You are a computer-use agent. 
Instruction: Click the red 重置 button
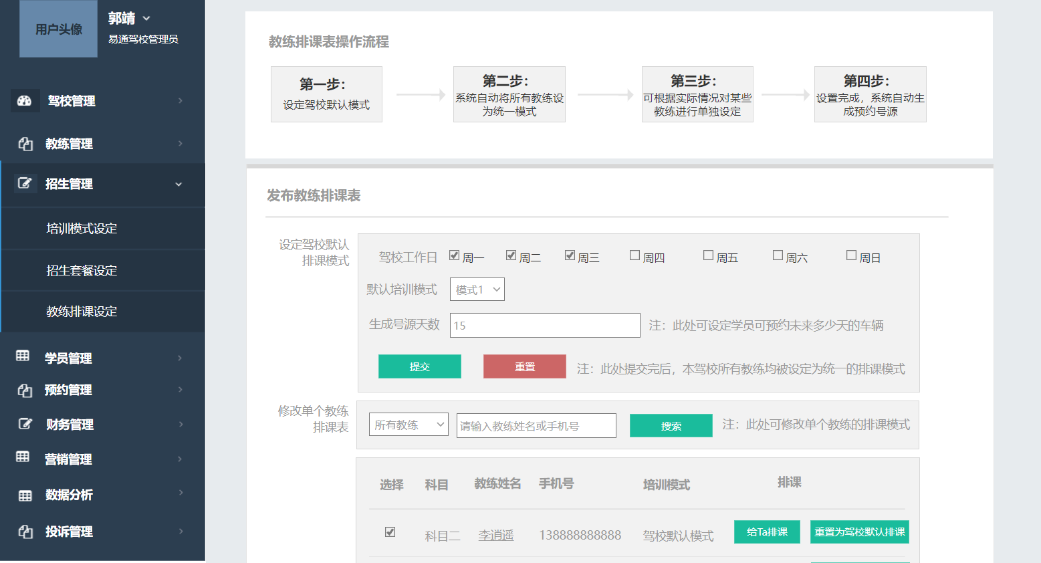[x=525, y=366]
